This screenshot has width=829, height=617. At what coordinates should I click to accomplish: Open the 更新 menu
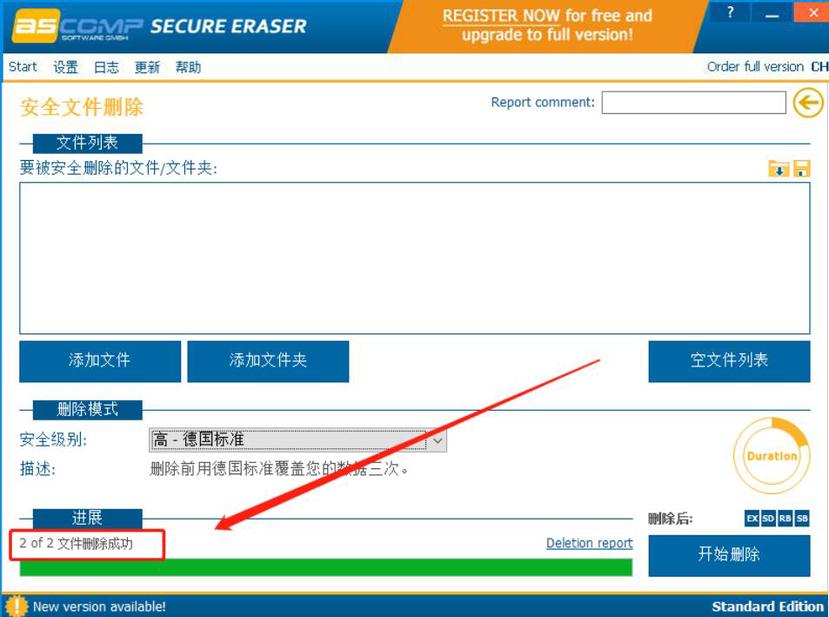point(147,67)
